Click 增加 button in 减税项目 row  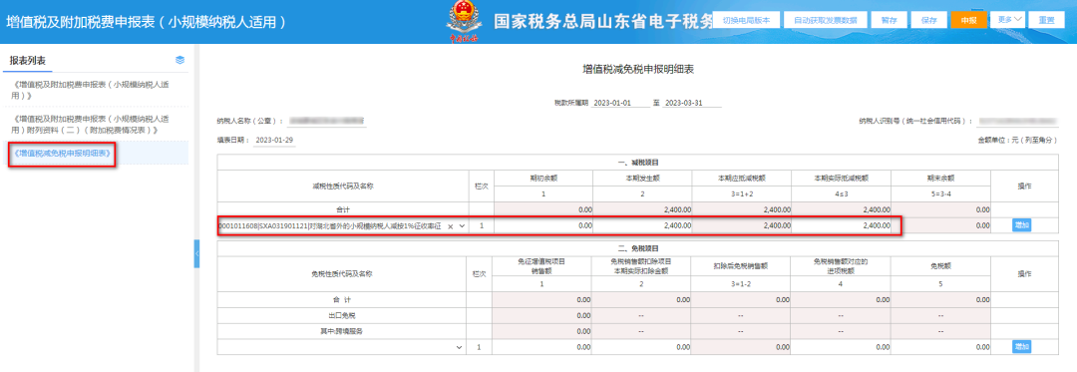pyautogui.click(x=1021, y=225)
